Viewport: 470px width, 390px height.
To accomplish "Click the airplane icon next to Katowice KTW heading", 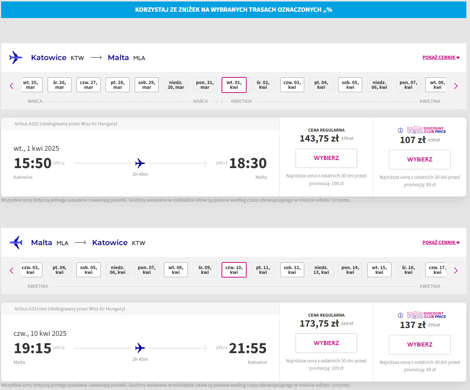I will tap(16, 58).
